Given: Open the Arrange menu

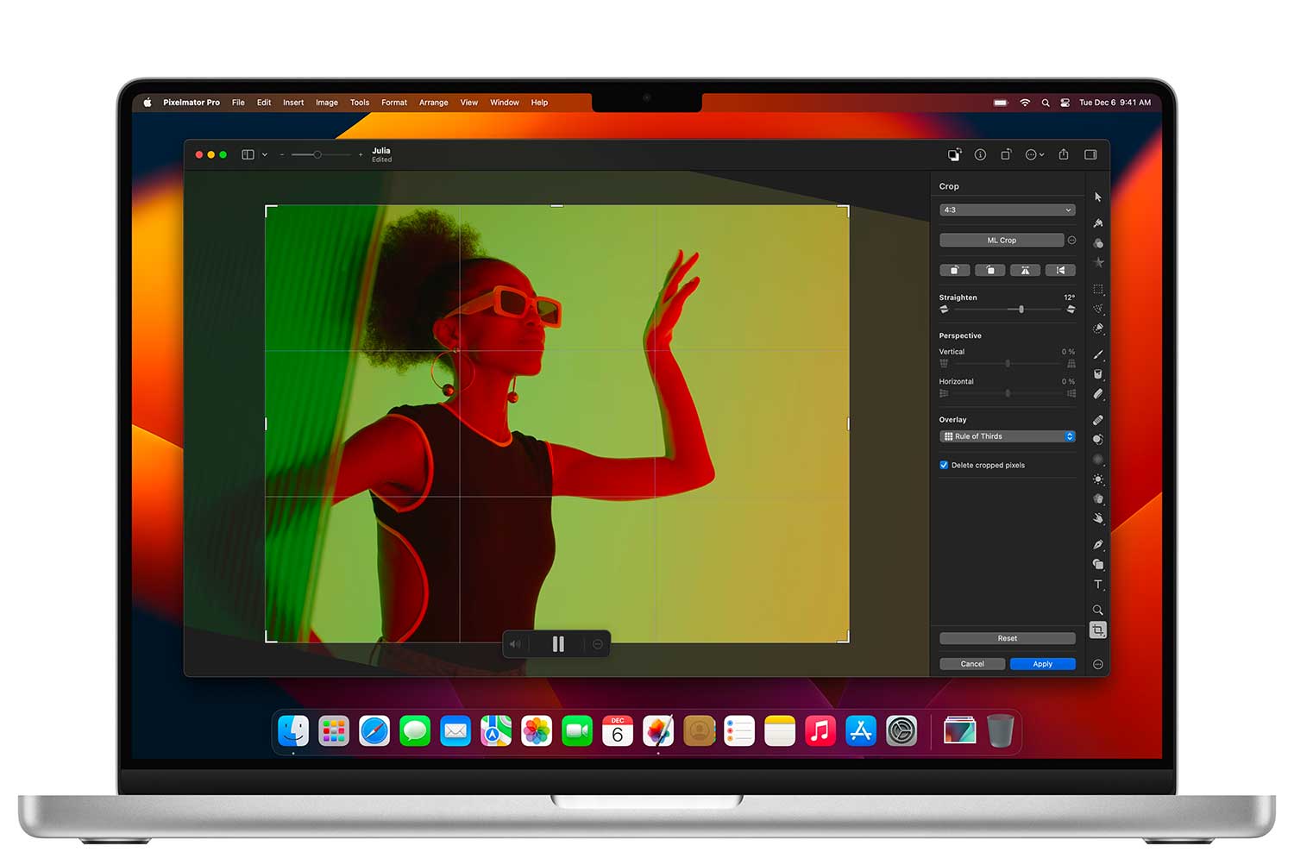Looking at the screenshot, I should tap(433, 103).
